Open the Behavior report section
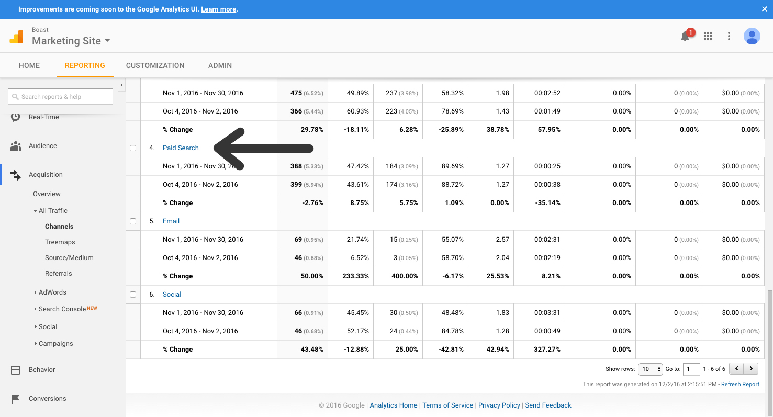Screen dimensions: 773x417 [40, 369]
